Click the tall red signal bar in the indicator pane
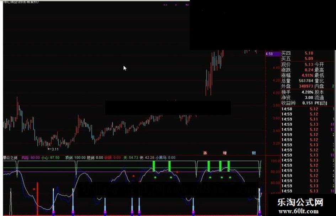 click(37, 199)
